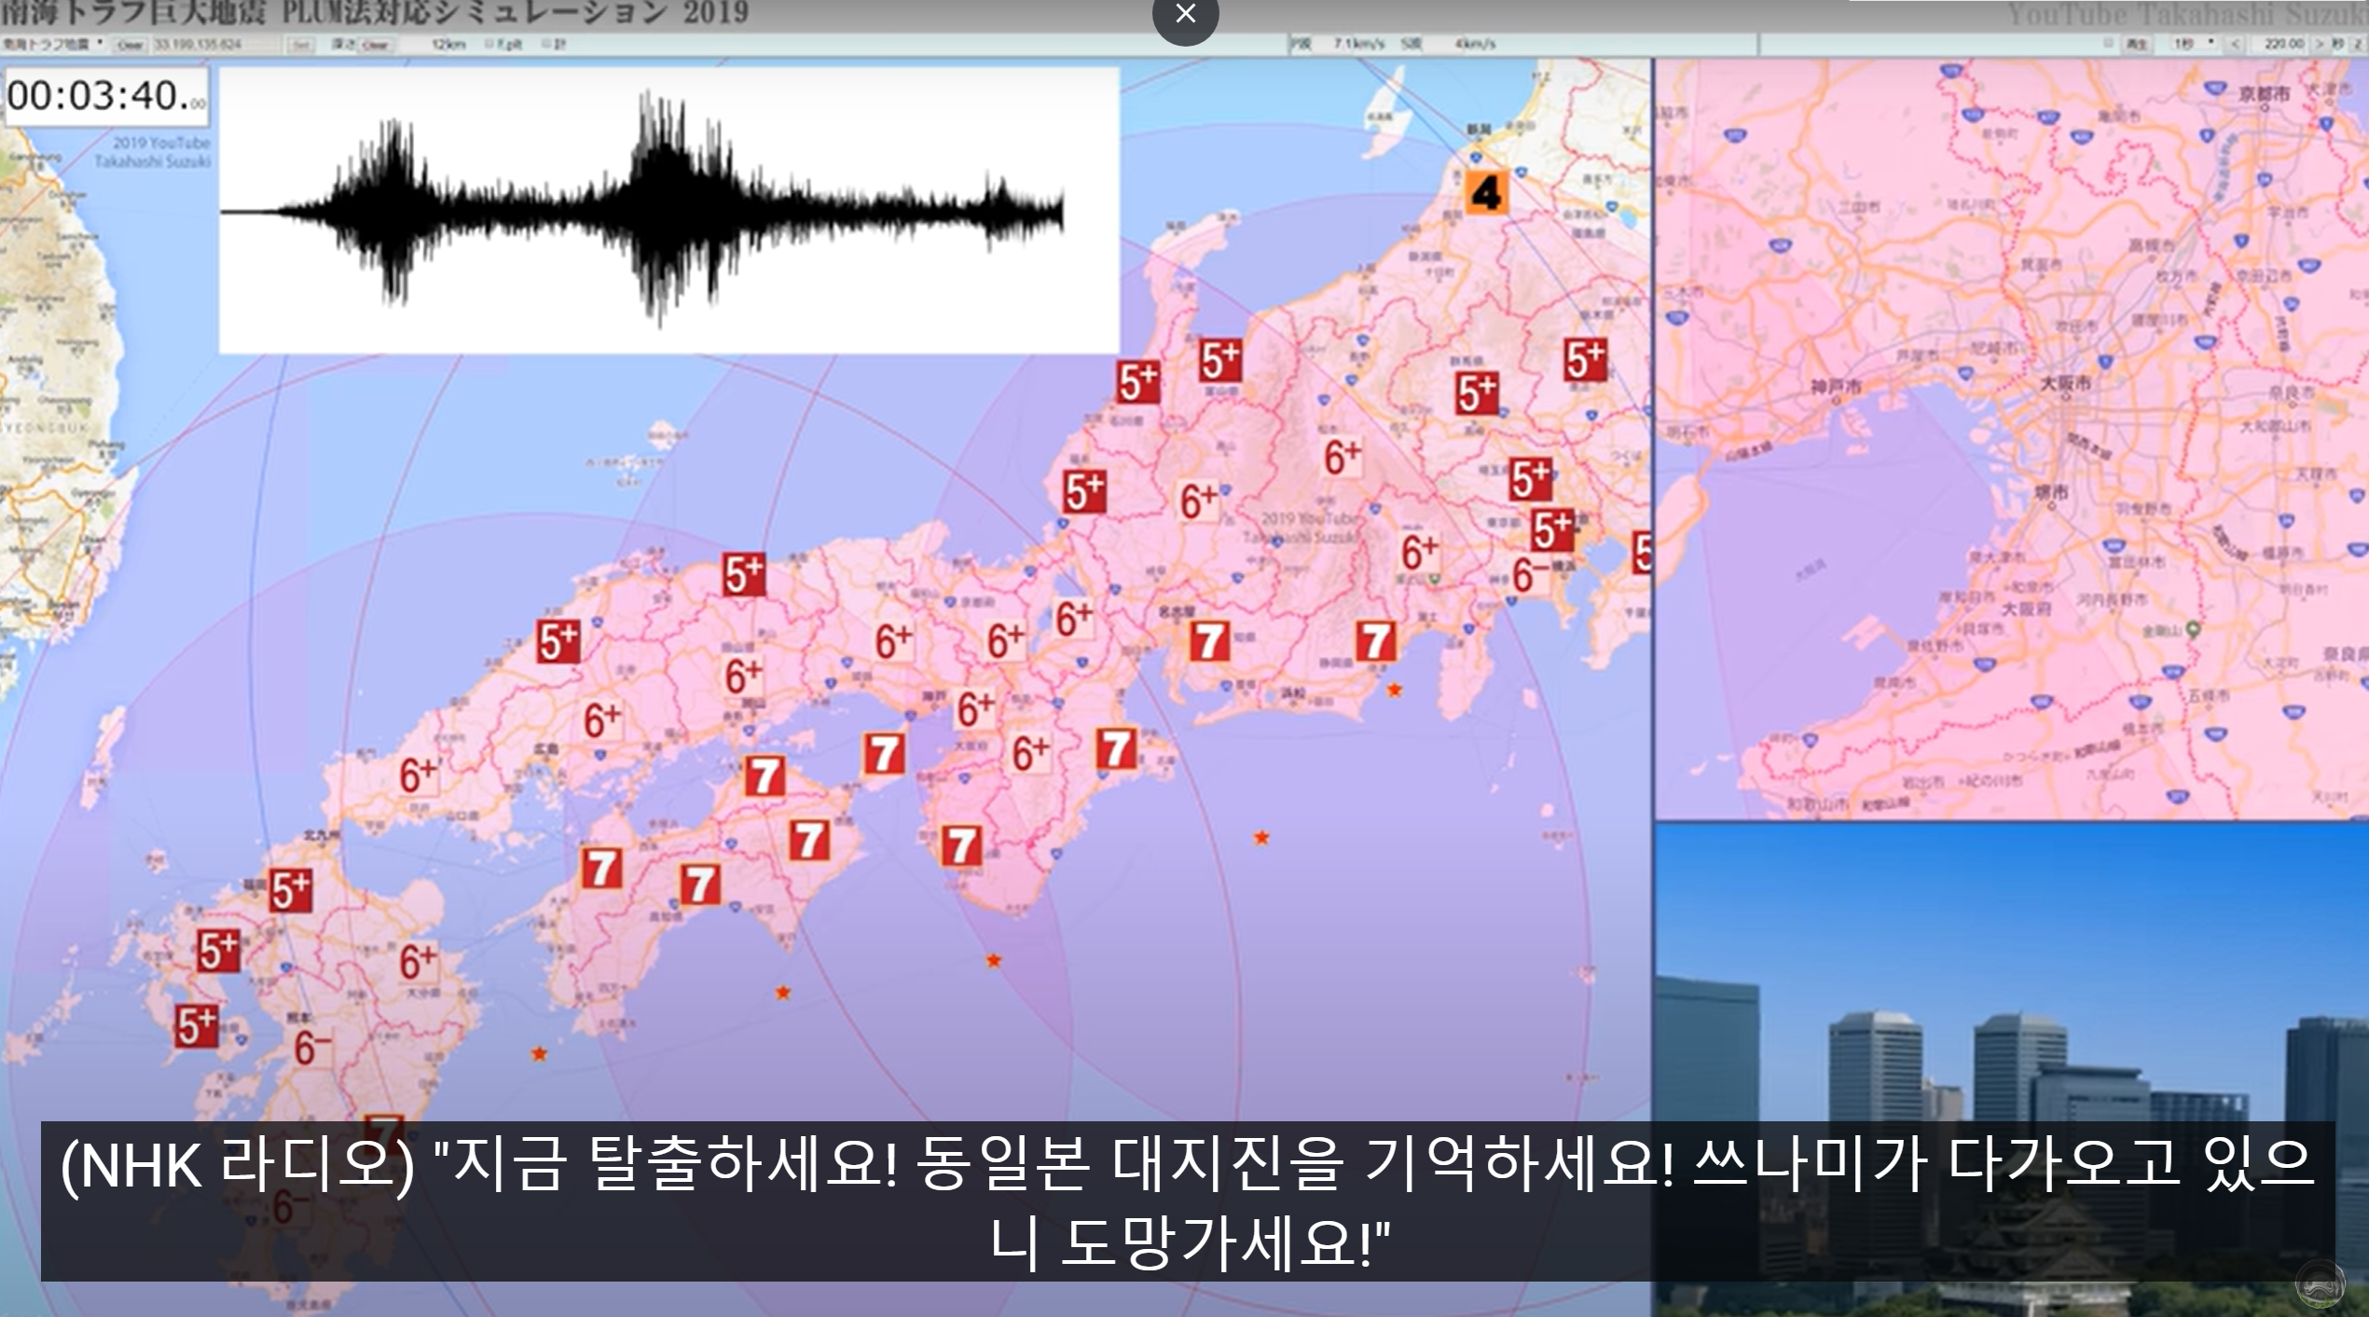Step forward with the > arrow

click(x=2320, y=44)
